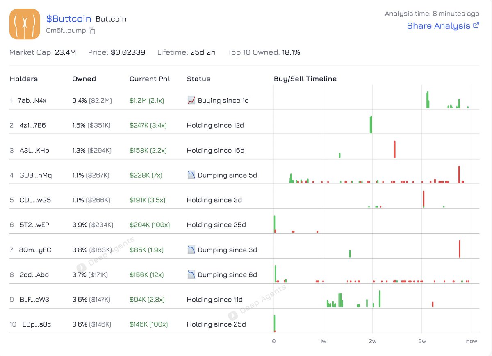Click the Holding since 16d status
Image resolution: width=492 pixels, height=356 pixels.
pos(216,151)
